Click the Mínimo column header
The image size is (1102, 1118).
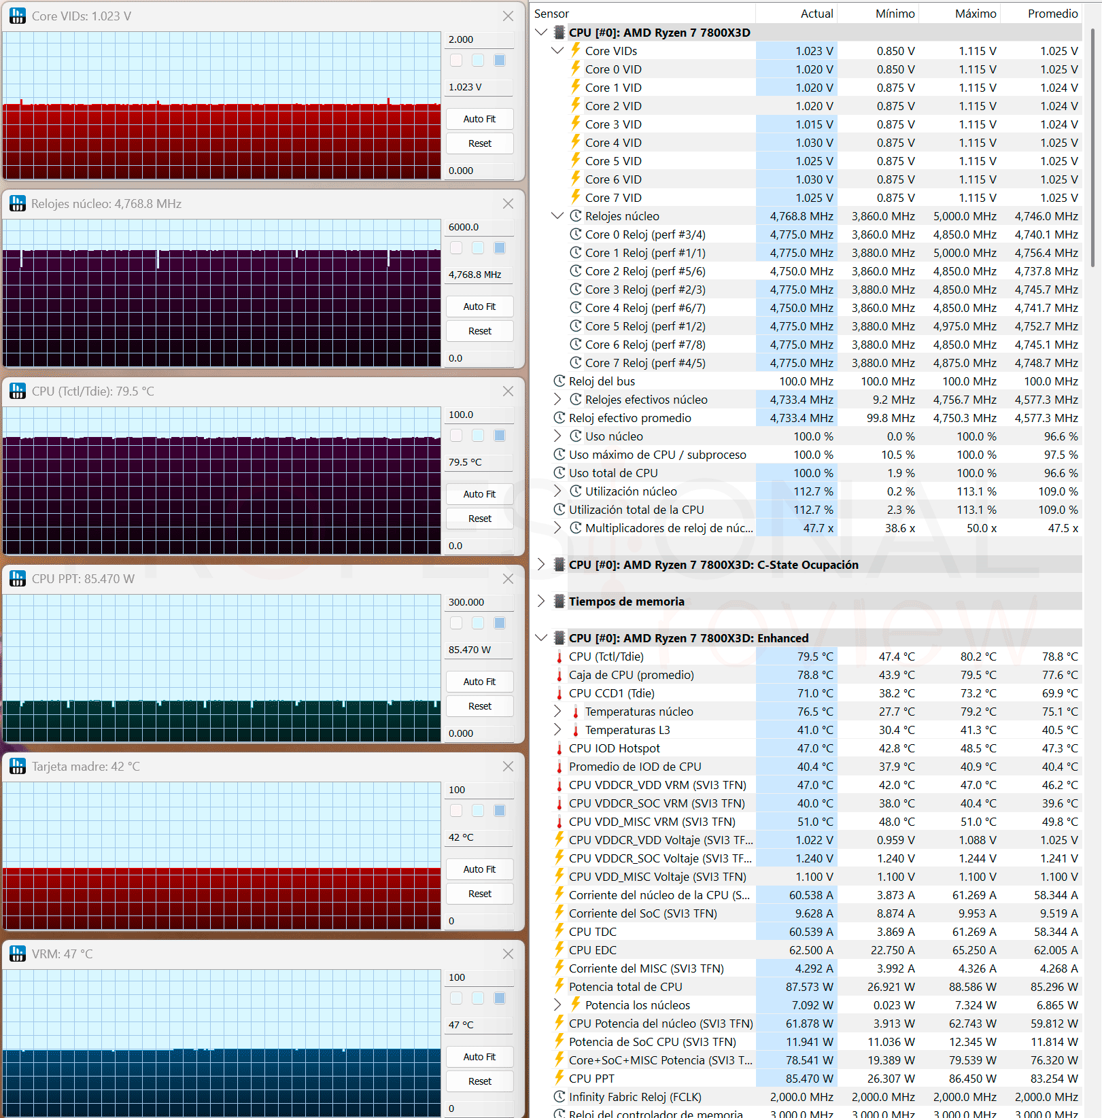pos(878,14)
